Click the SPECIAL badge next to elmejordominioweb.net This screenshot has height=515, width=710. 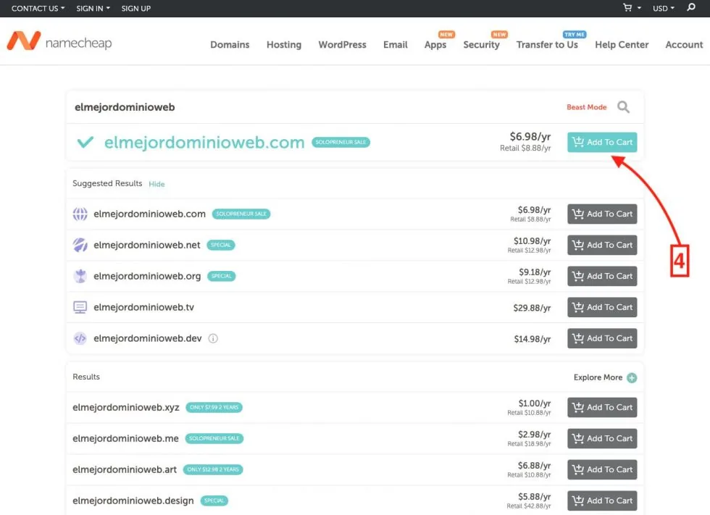221,245
